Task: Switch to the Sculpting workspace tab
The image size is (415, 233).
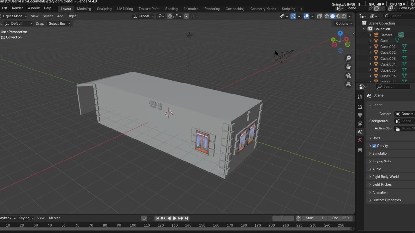Action: tap(104, 9)
